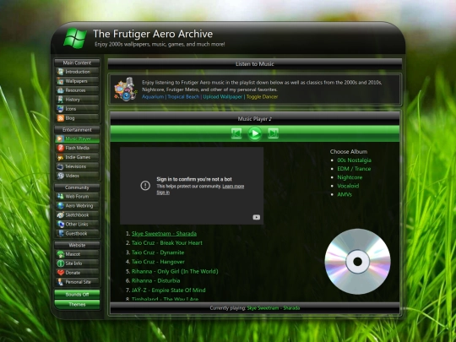Open Web Forum page from sidebar

(77, 197)
